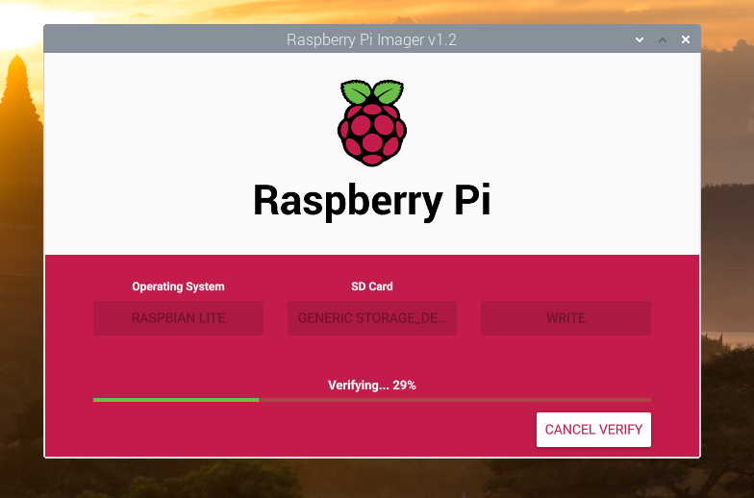Select the RASPBIAN LITE operating system button

click(x=179, y=318)
